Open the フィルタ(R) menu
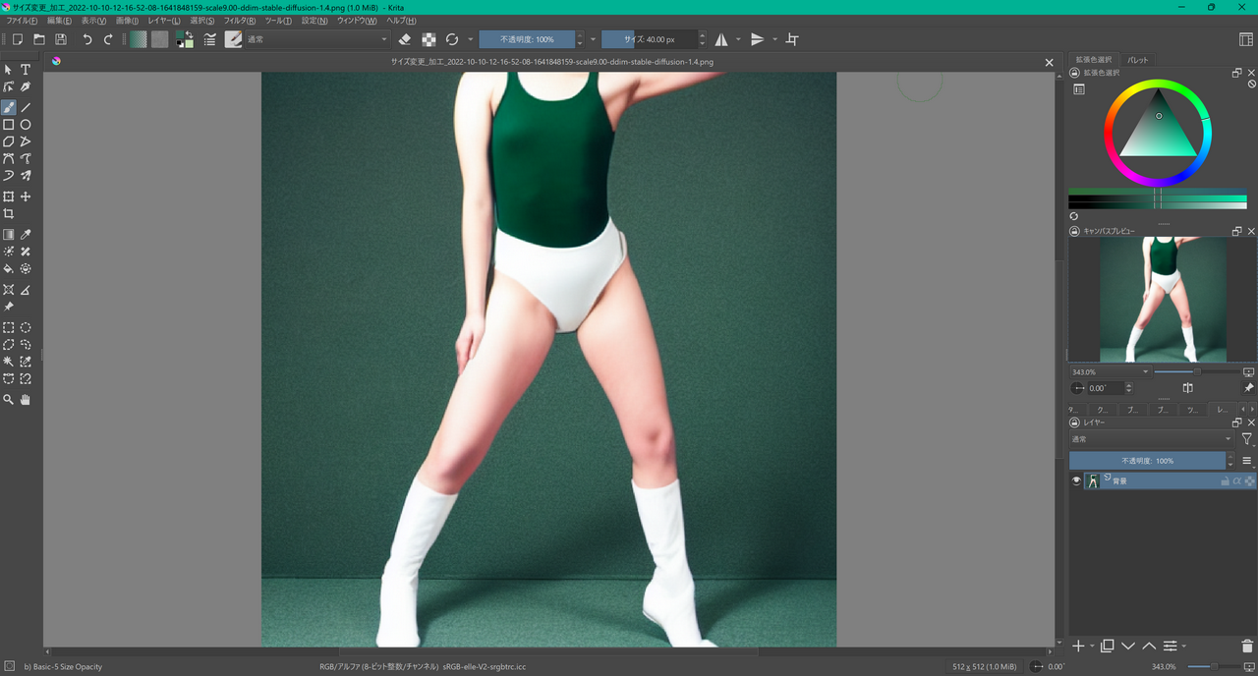Screen dimensions: 1258x676 tap(240, 21)
